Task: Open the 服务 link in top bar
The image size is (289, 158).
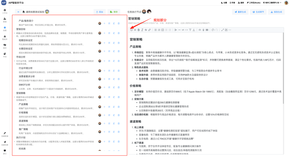Action: pos(241,3)
